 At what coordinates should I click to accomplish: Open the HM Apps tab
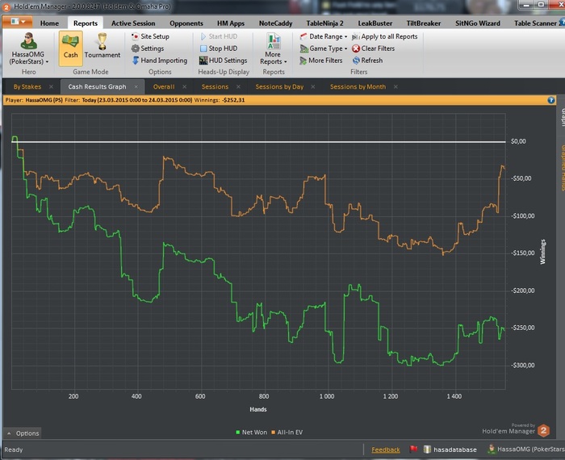pyautogui.click(x=231, y=23)
